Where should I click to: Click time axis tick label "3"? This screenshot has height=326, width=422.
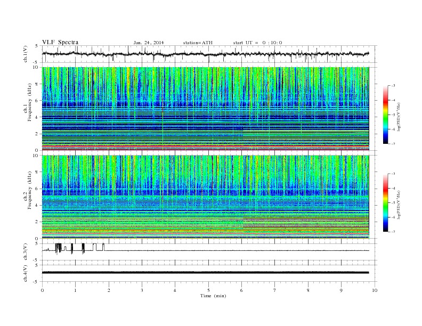click(142, 290)
